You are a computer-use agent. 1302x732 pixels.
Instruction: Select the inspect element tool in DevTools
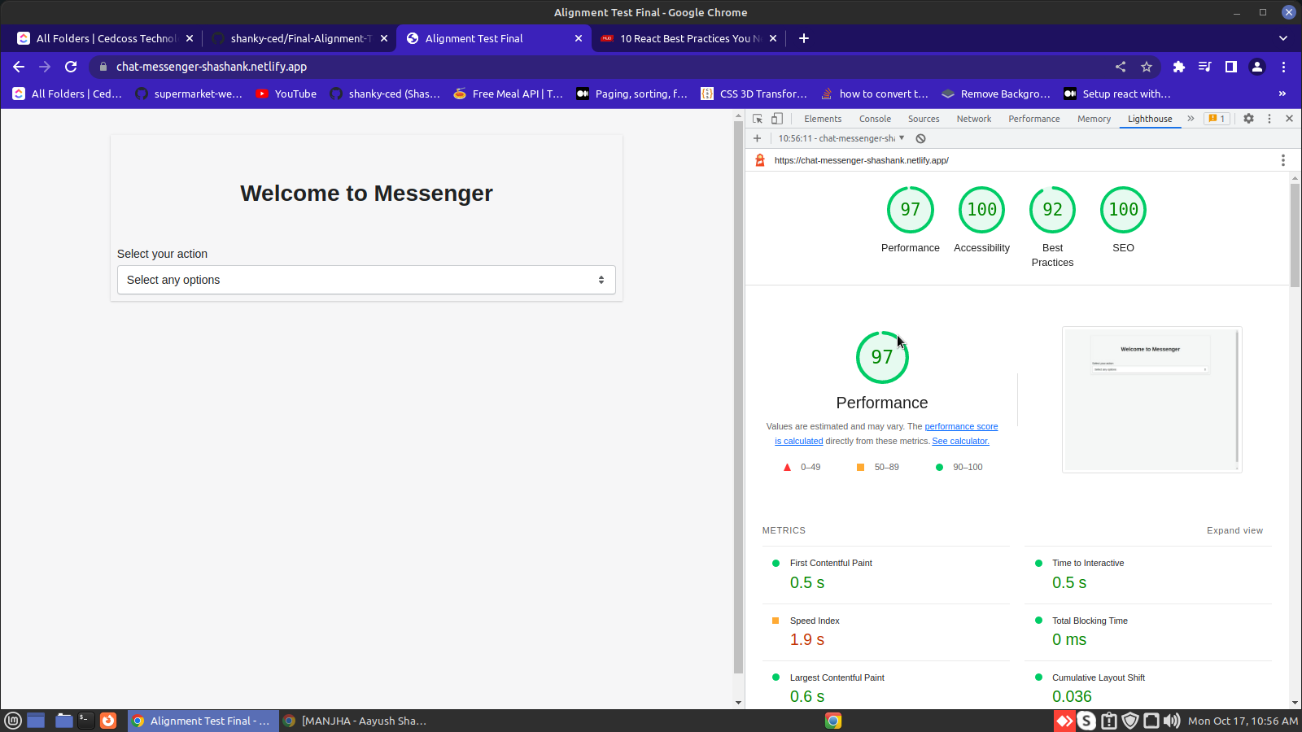(757, 118)
